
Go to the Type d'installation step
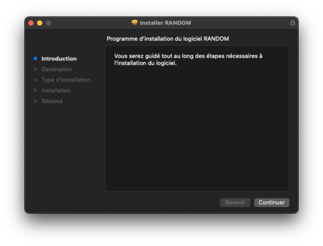(x=66, y=80)
